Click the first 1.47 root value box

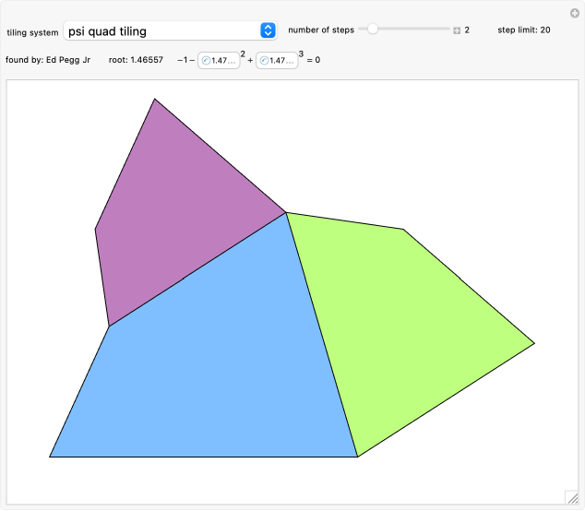(218, 61)
